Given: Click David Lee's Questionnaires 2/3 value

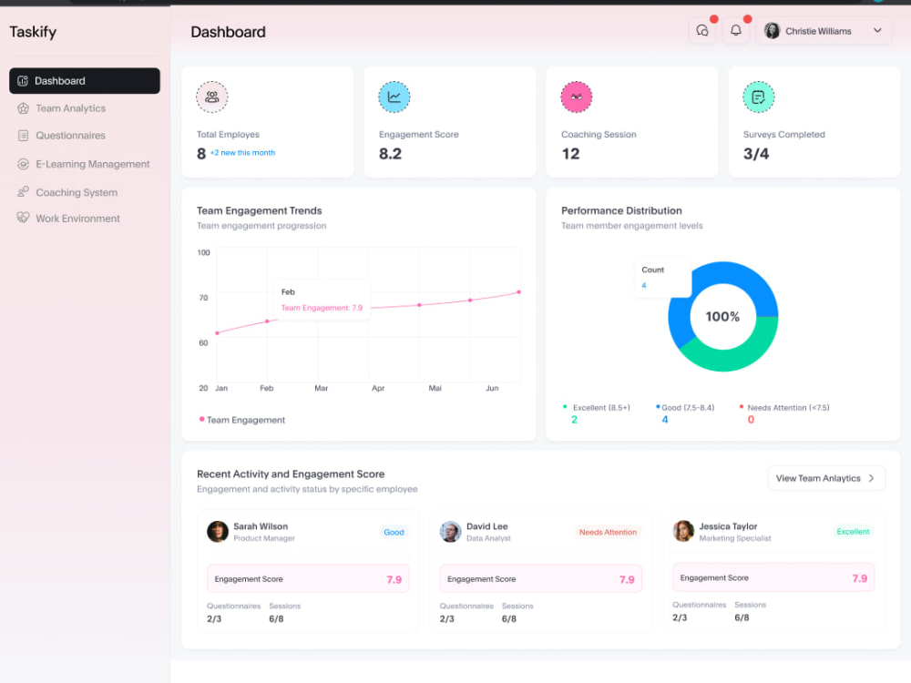Looking at the screenshot, I should click(x=446, y=618).
